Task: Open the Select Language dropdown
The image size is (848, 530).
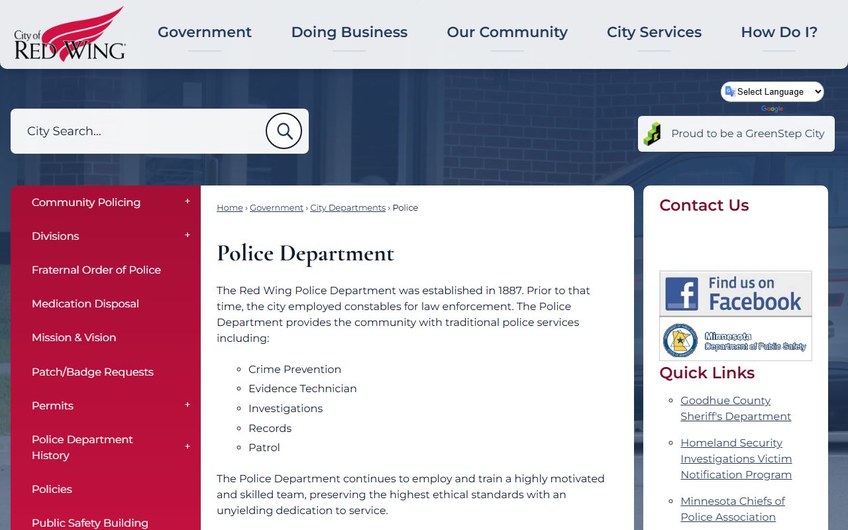Action: pyautogui.click(x=772, y=92)
